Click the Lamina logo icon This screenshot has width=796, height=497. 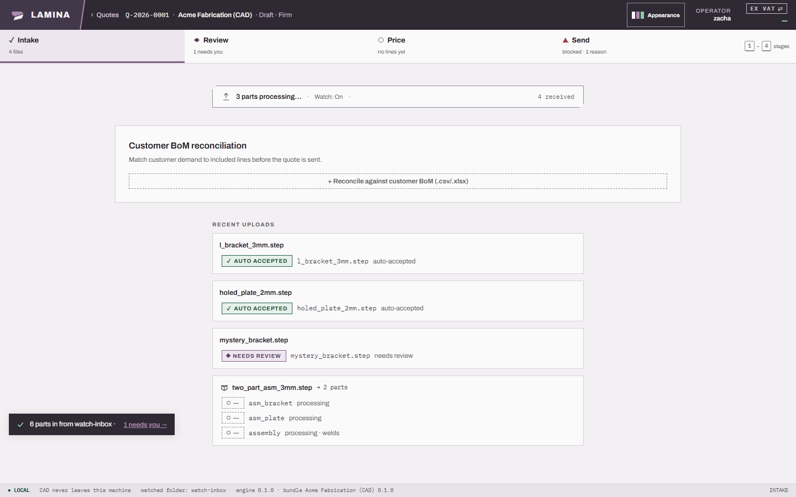(18, 15)
